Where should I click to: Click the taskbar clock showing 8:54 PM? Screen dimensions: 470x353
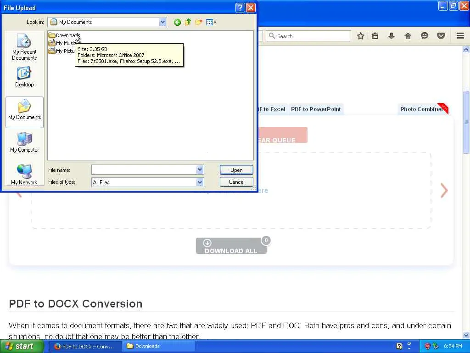pyautogui.click(x=453, y=347)
